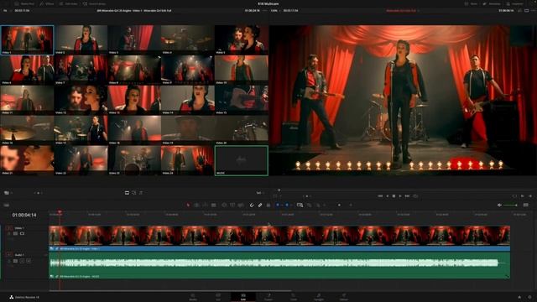This screenshot has height=302, width=537.
Task: Select the Video 13 multicam angle thumbnail
Action: pyautogui.click(x=134, y=100)
